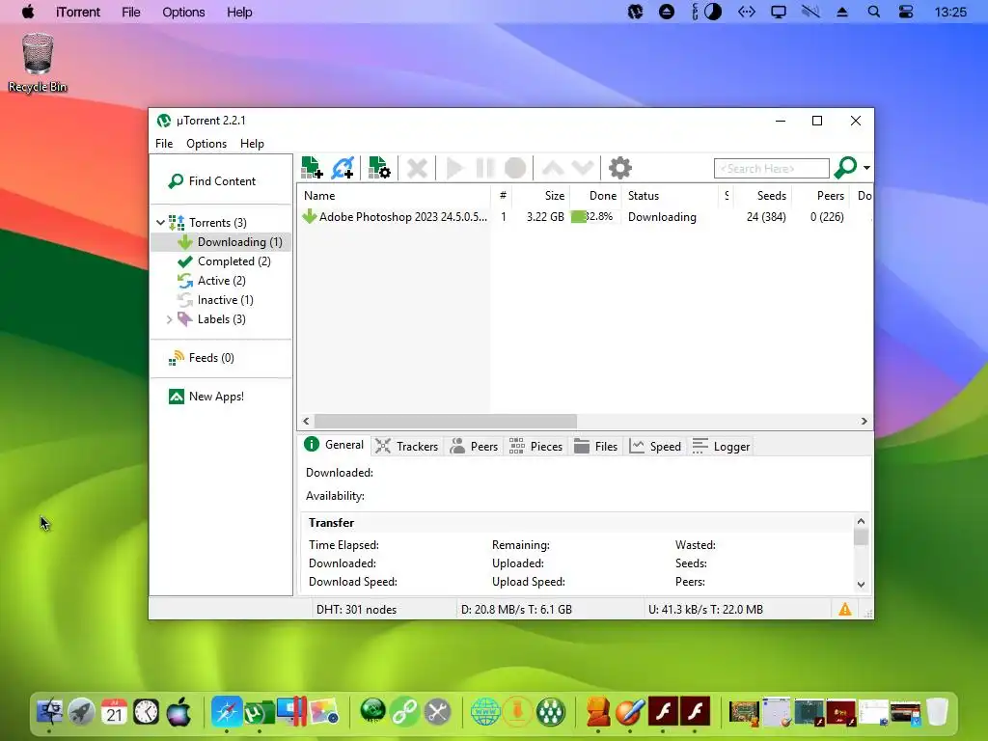Click the Start torrent play icon
This screenshot has height=741, width=988.
(x=455, y=168)
